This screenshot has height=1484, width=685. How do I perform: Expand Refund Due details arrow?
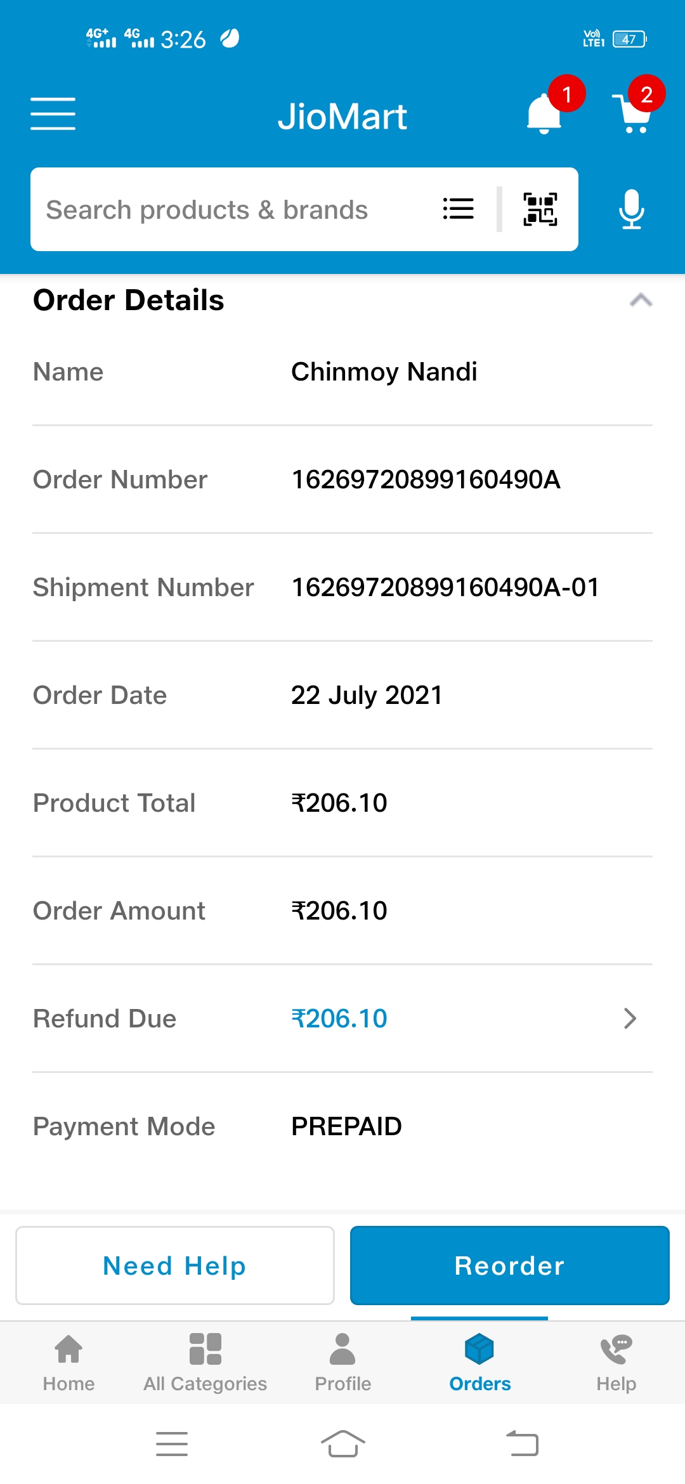629,1019
